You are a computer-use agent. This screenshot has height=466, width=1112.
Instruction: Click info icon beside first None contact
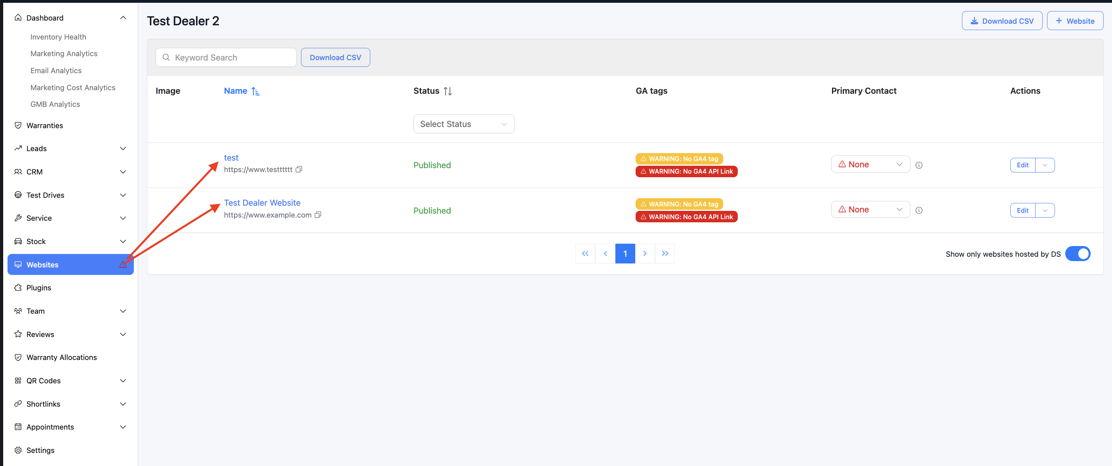pyautogui.click(x=919, y=165)
